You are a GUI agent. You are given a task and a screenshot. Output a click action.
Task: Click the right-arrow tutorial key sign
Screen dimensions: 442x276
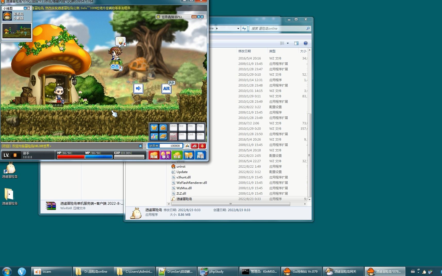[x=138, y=89]
